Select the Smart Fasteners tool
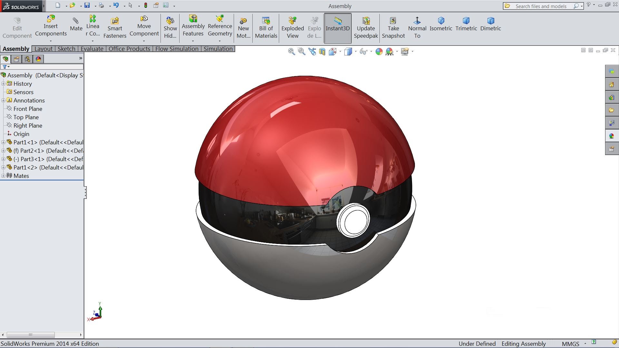619x348 pixels. pos(115,27)
